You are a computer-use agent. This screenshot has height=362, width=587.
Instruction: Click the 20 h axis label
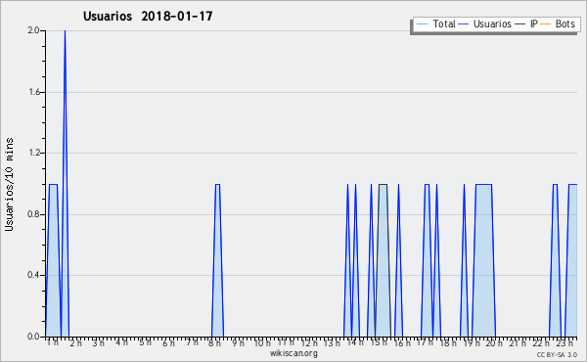click(495, 342)
